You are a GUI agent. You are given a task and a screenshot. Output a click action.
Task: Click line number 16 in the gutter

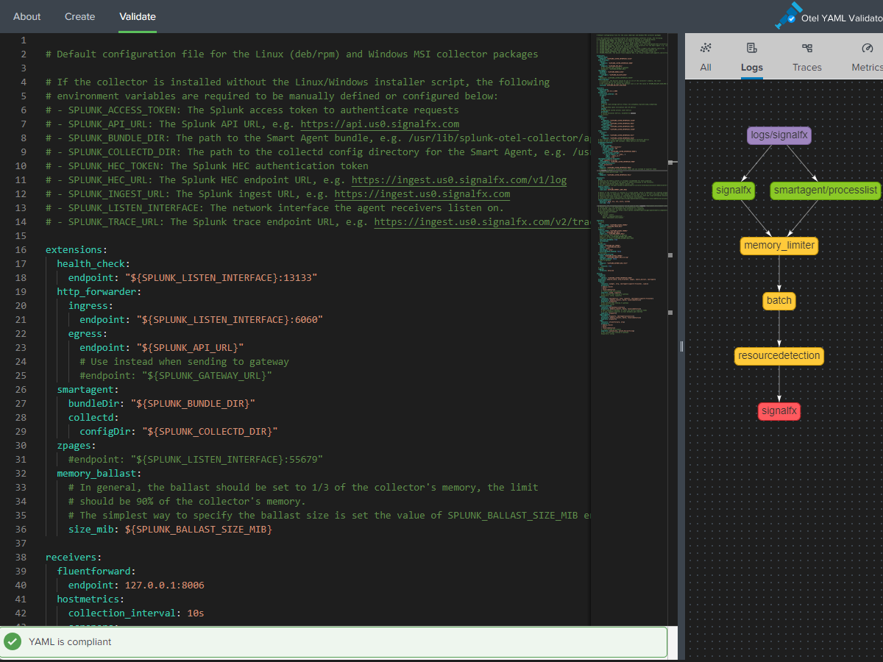tap(21, 250)
